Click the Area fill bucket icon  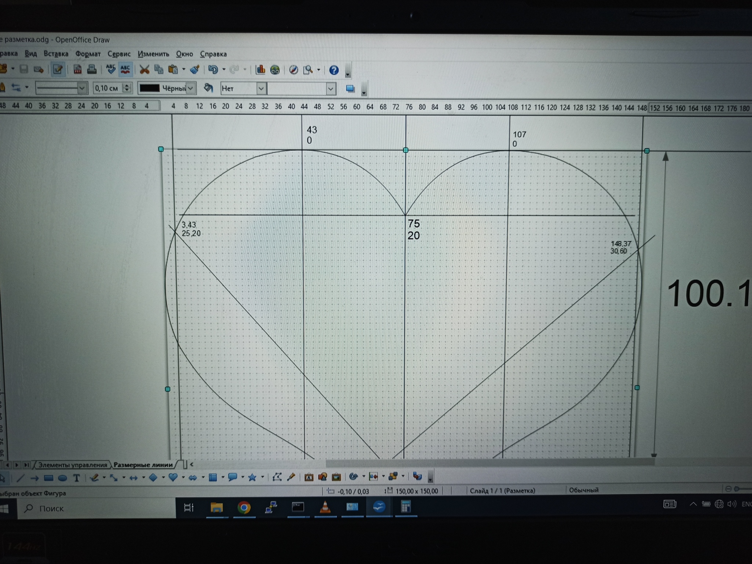[x=208, y=88]
